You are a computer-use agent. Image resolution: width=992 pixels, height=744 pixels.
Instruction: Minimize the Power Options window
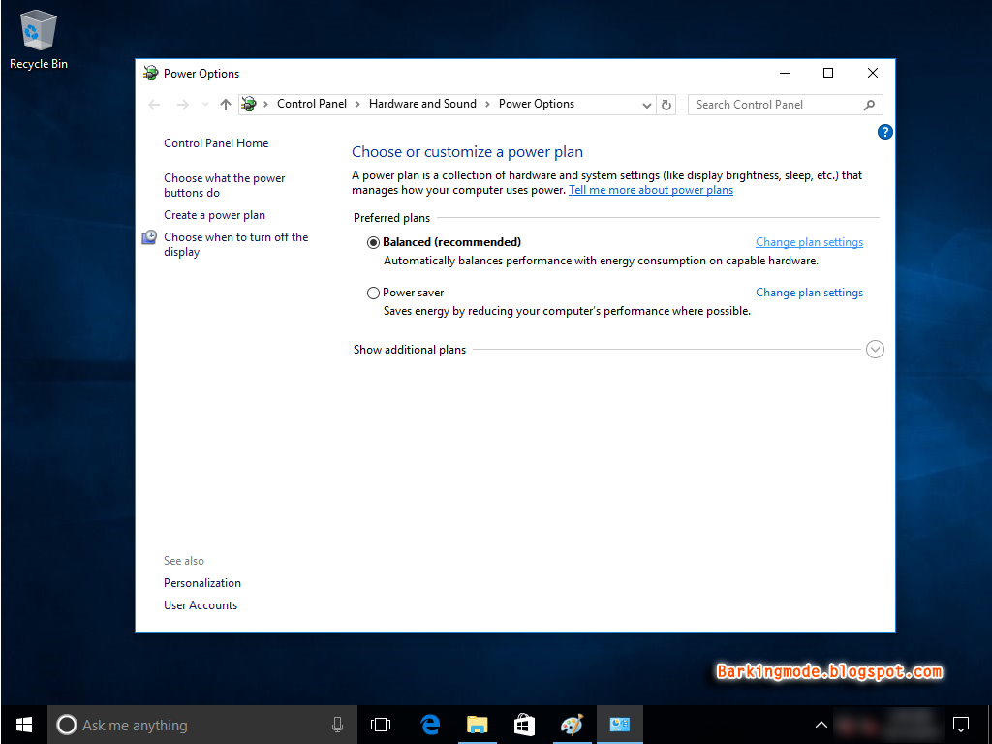pos(785,73)
